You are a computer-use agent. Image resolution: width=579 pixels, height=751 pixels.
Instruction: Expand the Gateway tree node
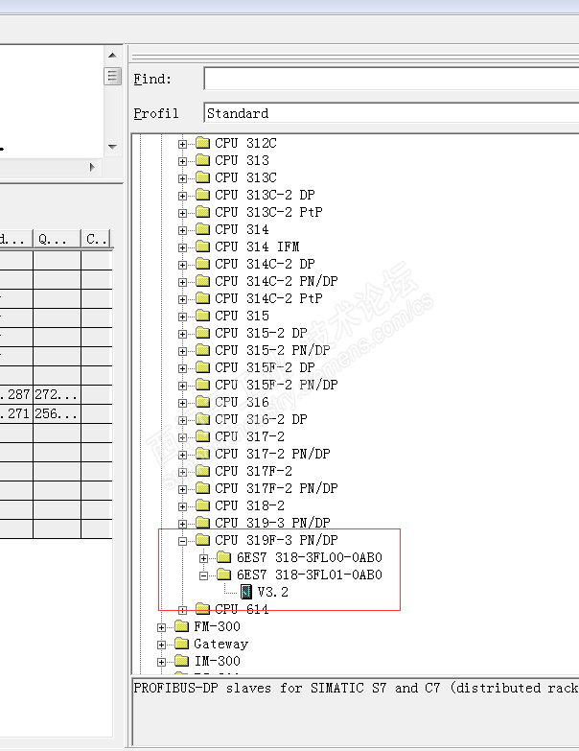161,645
